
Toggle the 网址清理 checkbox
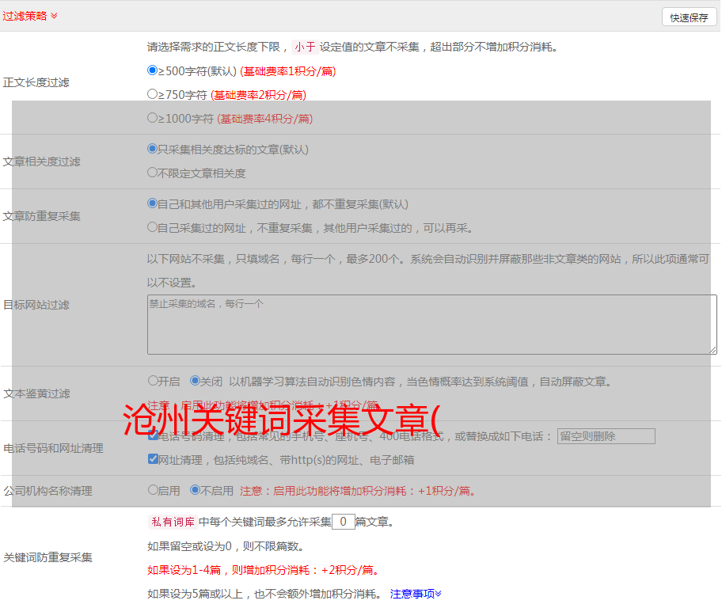click(x=153, y=459)
